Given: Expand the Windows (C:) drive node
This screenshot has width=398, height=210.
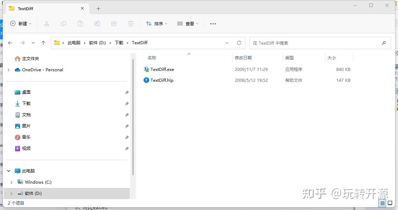Looking at the screenshot, I should (12, 182).
